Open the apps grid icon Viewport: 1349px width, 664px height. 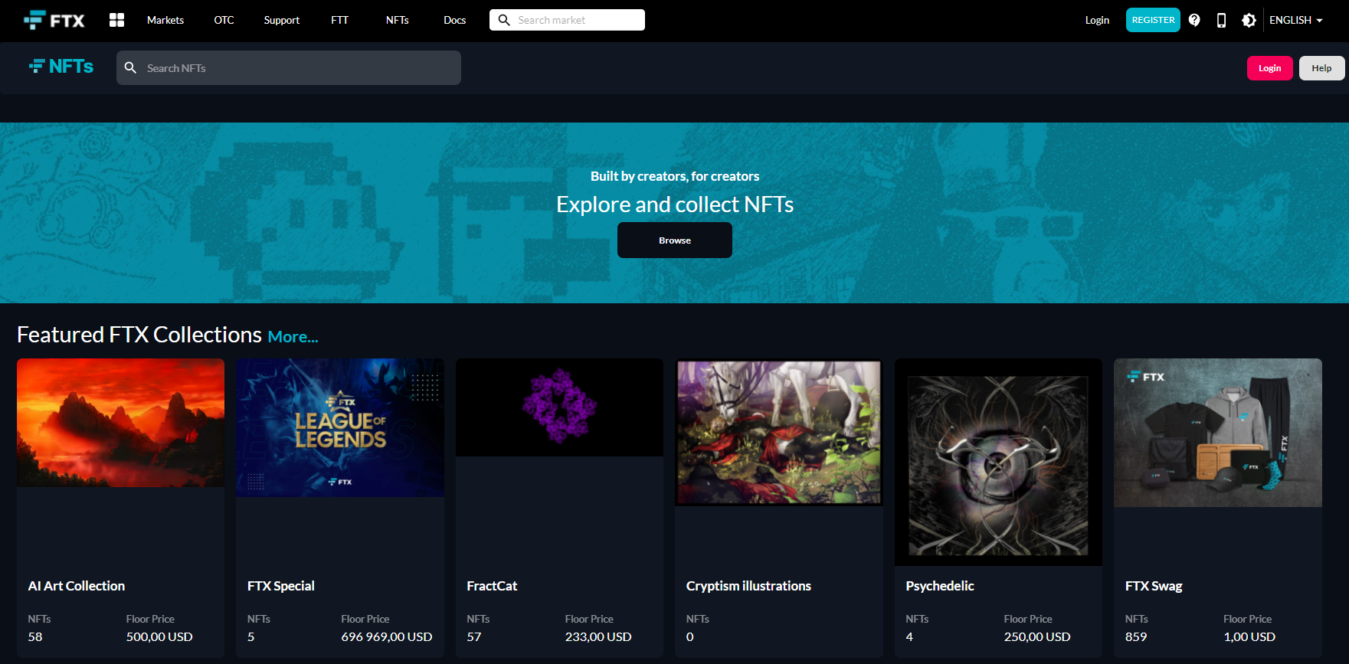pos(116,20)
